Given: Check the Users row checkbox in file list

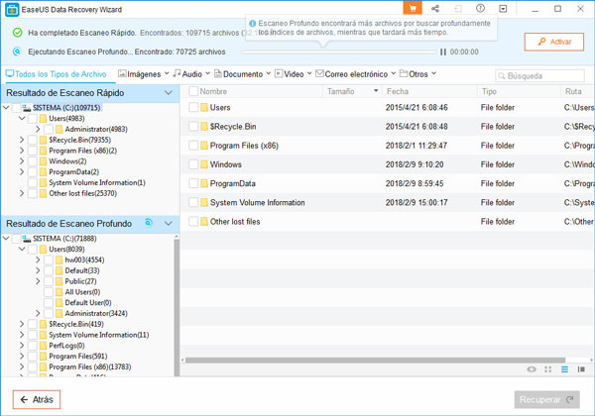Looking at the screenshot, I should pyautogui.click(x=193, y=108).
